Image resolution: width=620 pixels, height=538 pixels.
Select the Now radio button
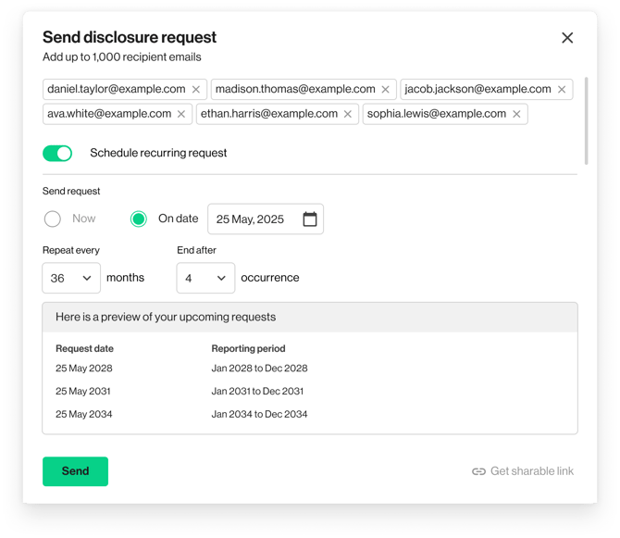[53, 219]
